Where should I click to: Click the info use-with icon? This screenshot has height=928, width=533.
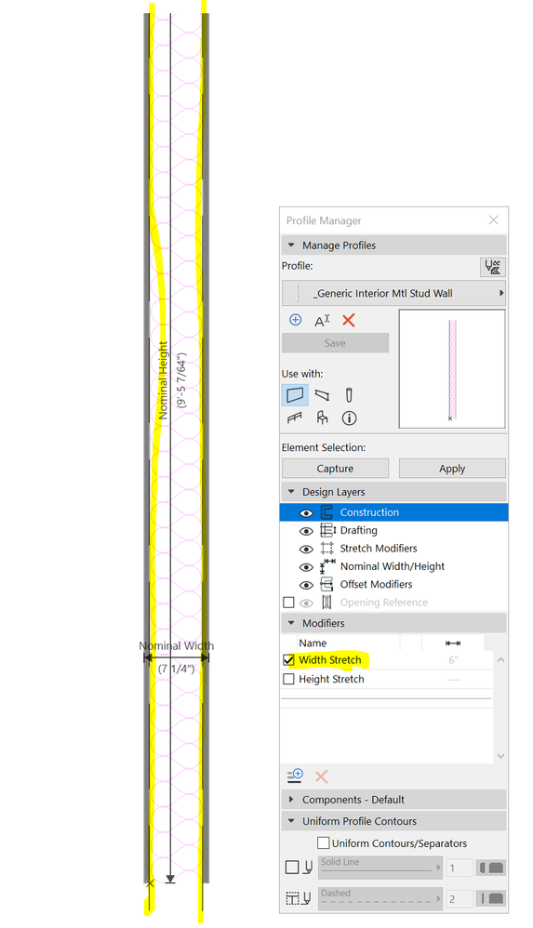[x=350, y=418]
